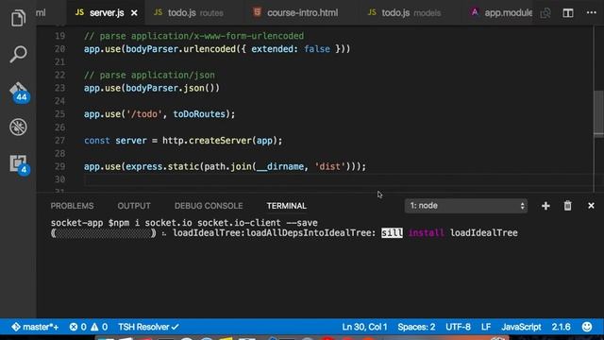Click comment '// parse application/json'
This screenshot has width=604, height=340.
click(149, 75)
